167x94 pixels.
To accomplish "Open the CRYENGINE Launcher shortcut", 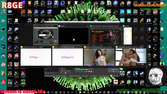I will pos(122,13).
